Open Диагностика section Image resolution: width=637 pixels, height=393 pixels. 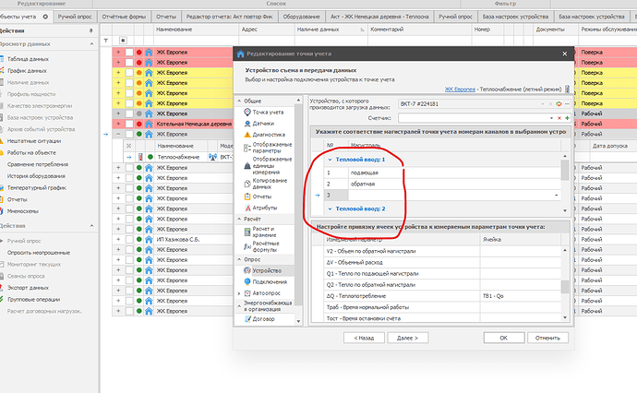point(270,134)
